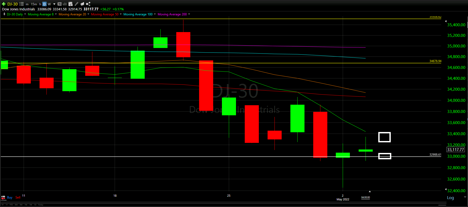The width and height of the screenshot is (468, 207).
Task: Set chart range to Today
Action: tap(41, 205)
